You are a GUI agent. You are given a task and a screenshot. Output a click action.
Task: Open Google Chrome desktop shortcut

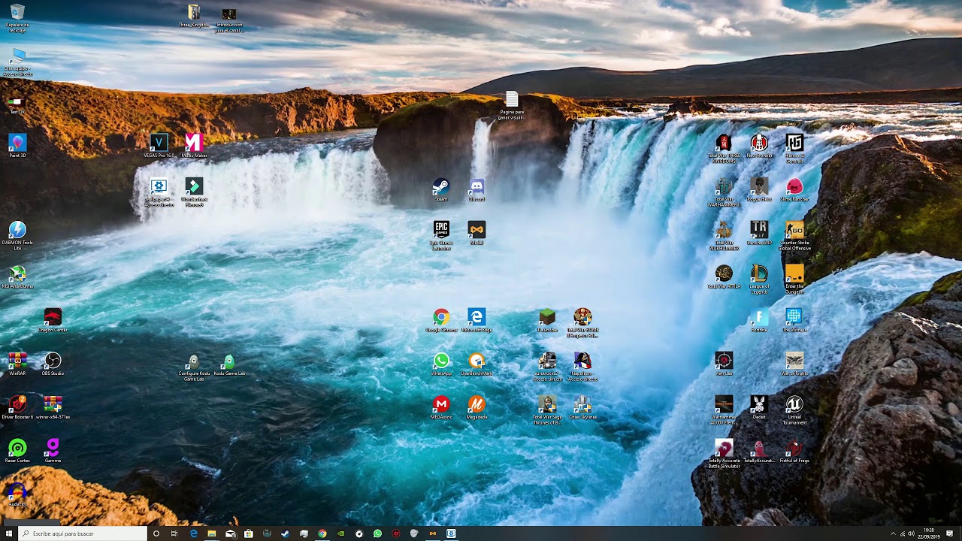click(x=441, y=320)
